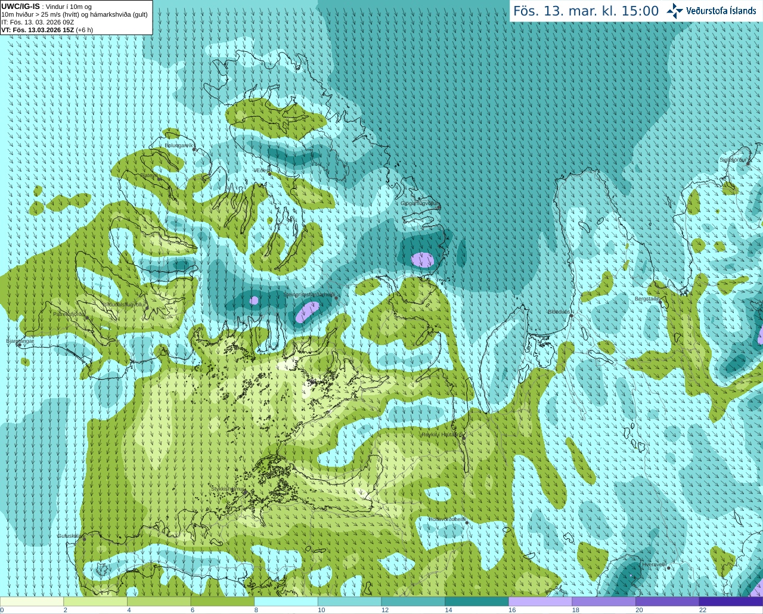Click the 4–6 m/s green legend swatch
The width and height of the screenshot is (763, 614).
(159, 601)
